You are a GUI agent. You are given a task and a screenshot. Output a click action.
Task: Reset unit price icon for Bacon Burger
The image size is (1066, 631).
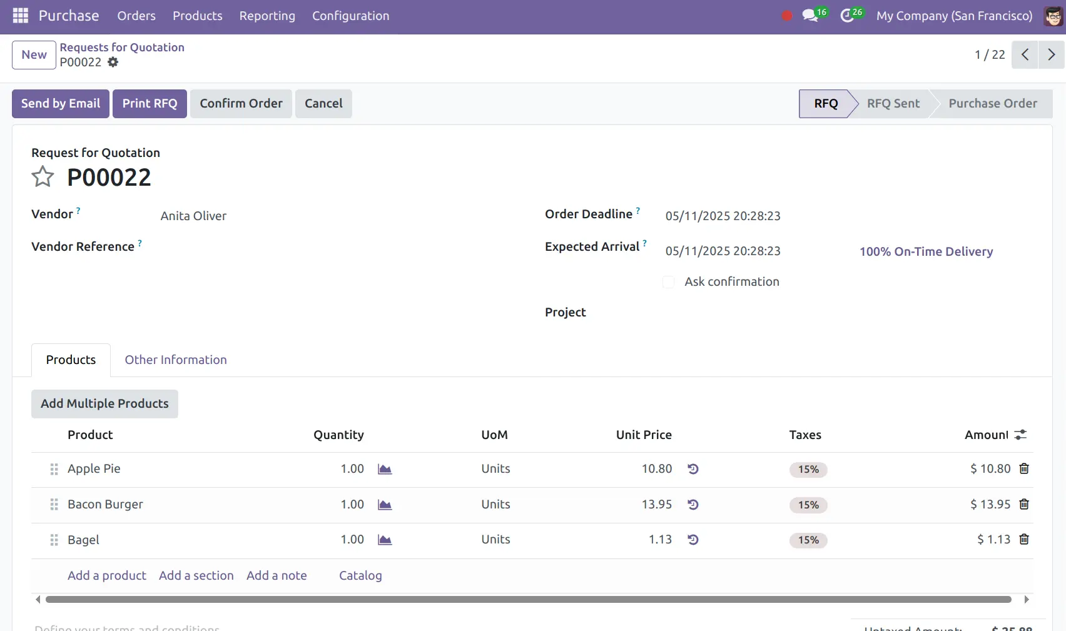click(693, 504)
